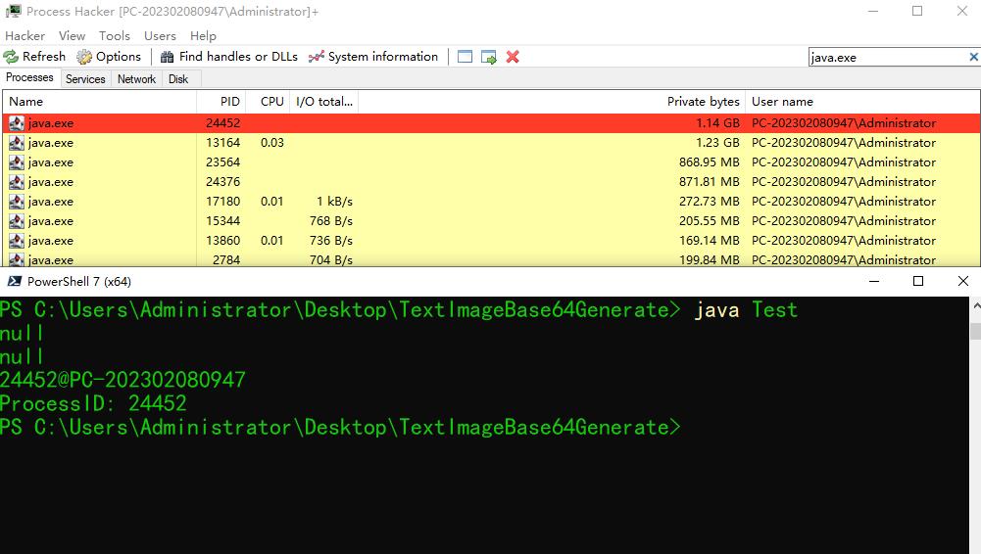
Task: Click the PowerShell scrollbar up arrow
Action: (x=976, y=306)
